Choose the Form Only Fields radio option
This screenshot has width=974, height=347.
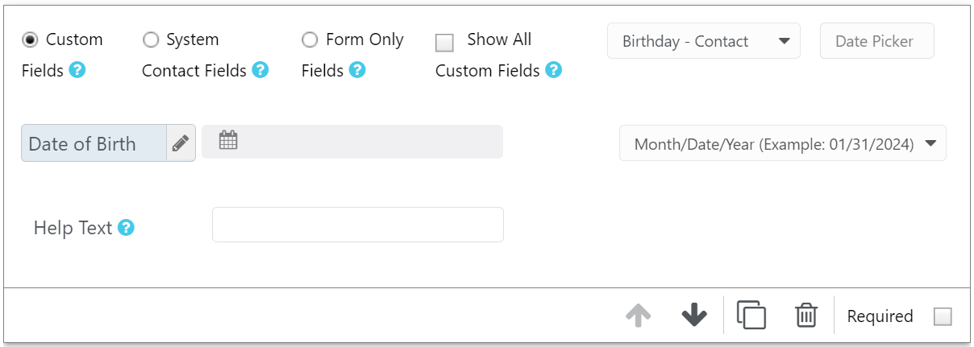click(x=310, y=39)
